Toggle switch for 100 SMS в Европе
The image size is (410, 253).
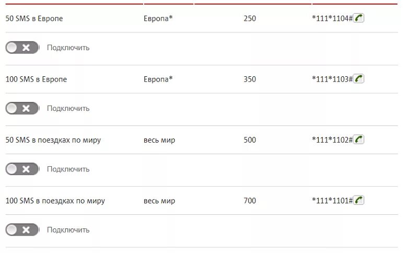pos(22,108)
